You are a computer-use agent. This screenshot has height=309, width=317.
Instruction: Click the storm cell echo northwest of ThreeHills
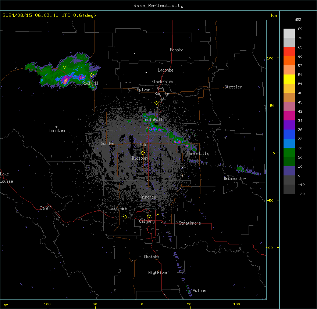click(177, 141)
